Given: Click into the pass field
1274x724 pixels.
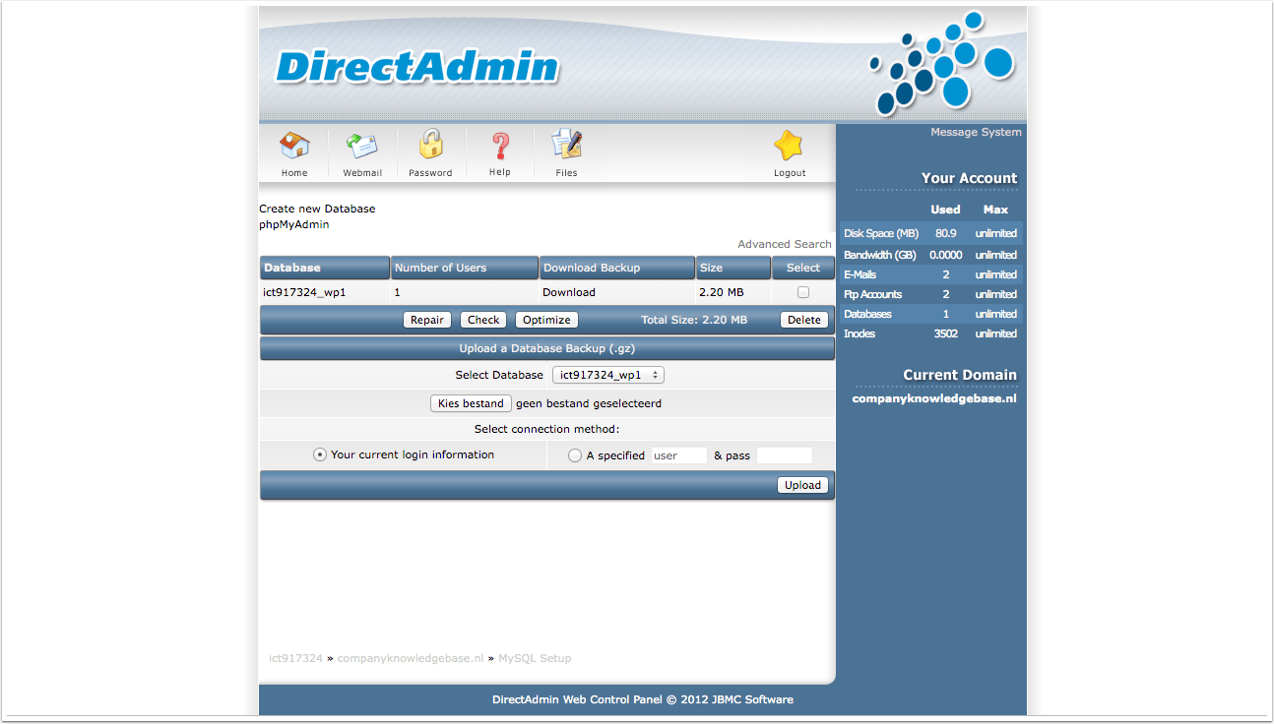Looking at the screenshot, I should [x=784, y=455].
